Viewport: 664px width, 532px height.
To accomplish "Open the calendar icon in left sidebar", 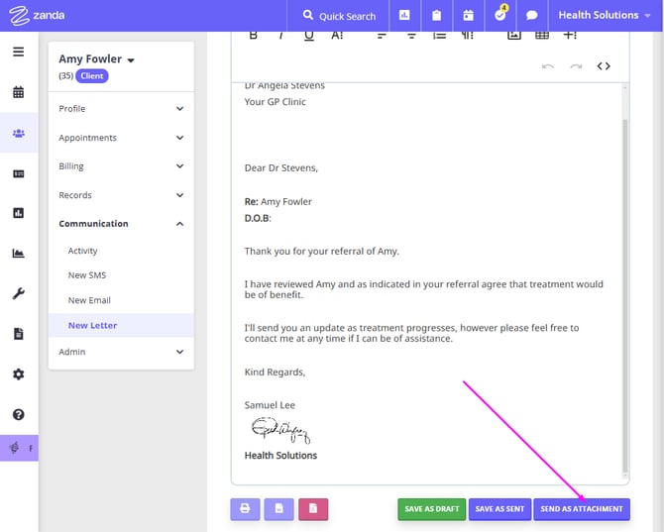I will [18, 92].
